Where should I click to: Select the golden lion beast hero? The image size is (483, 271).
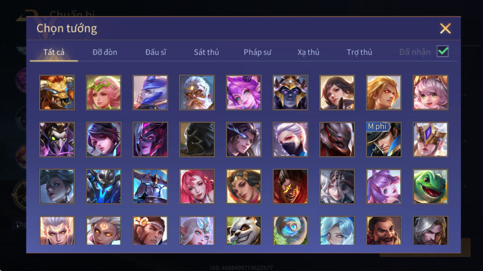(x=57, y=92)
